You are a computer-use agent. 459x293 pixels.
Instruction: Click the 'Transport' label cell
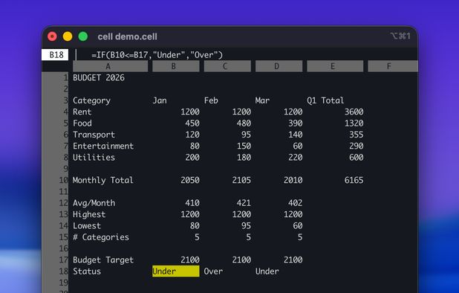click(x=94, y=135)
